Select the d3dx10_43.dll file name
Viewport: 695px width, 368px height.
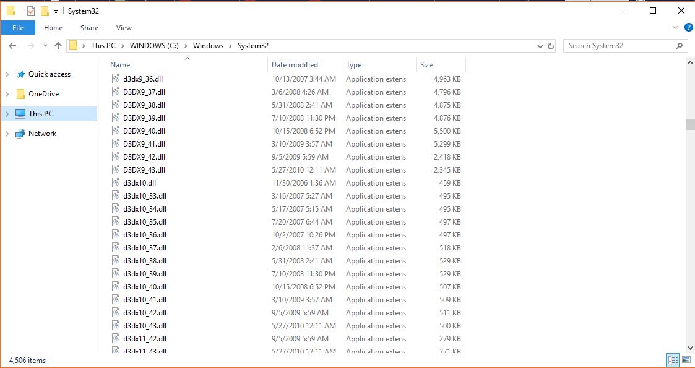(x=144, y=326)
